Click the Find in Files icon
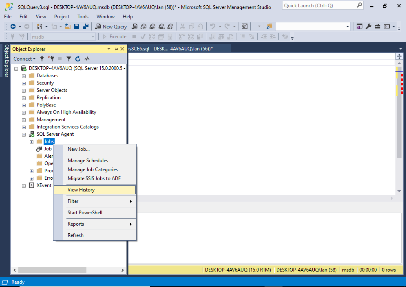The image size is (406, 287). coord(269,26)
